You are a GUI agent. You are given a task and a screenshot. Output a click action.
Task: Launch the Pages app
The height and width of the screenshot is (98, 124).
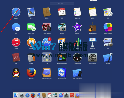pos(62,42)
